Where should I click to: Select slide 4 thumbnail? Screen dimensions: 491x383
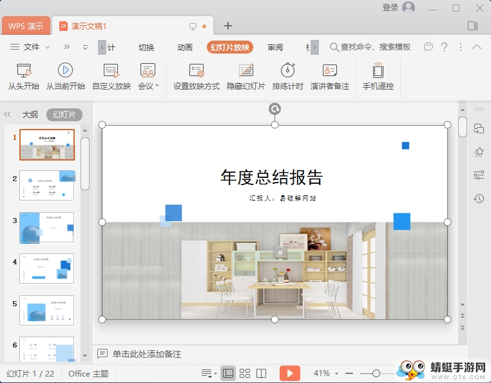pyautogui.click(x=47, y=269)
